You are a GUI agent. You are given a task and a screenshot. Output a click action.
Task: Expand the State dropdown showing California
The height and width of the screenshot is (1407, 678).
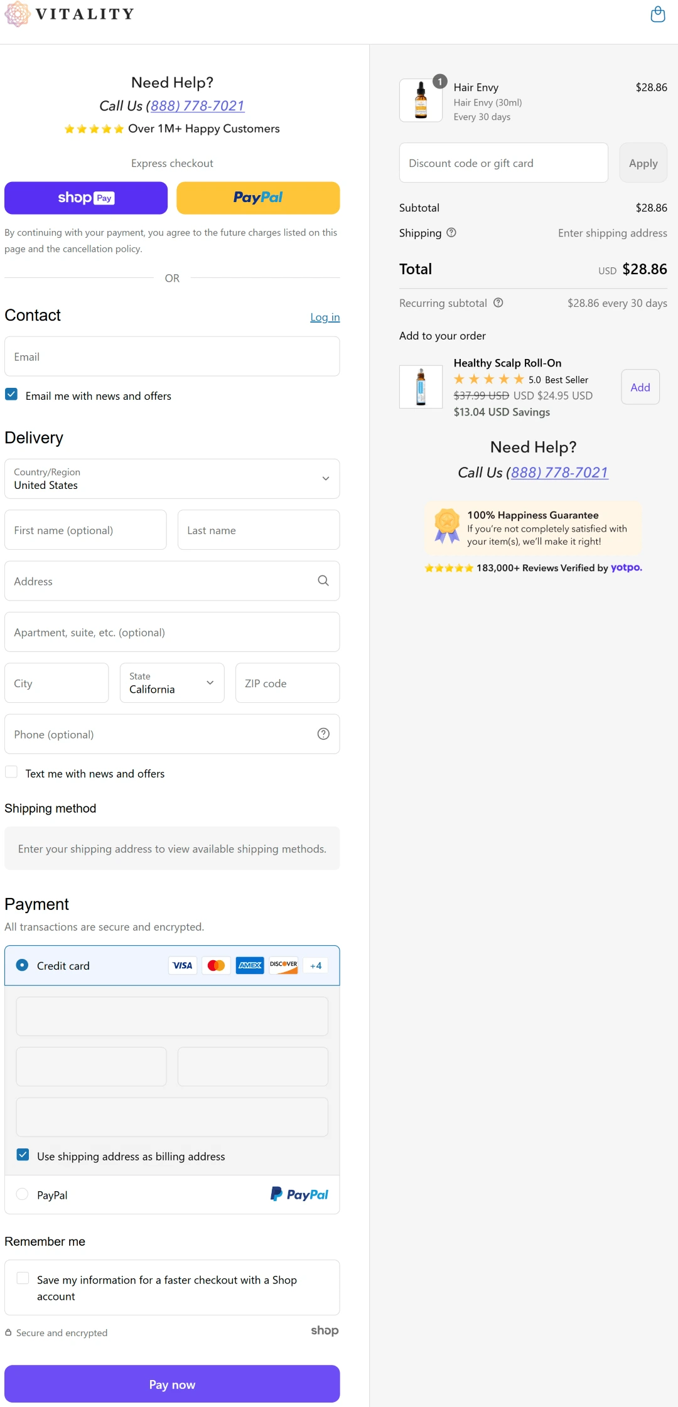172,683
